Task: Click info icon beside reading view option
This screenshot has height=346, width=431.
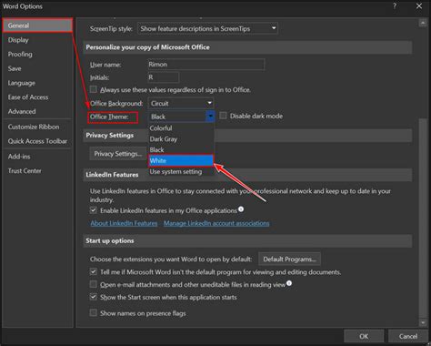Action: (x=289, y=283)
